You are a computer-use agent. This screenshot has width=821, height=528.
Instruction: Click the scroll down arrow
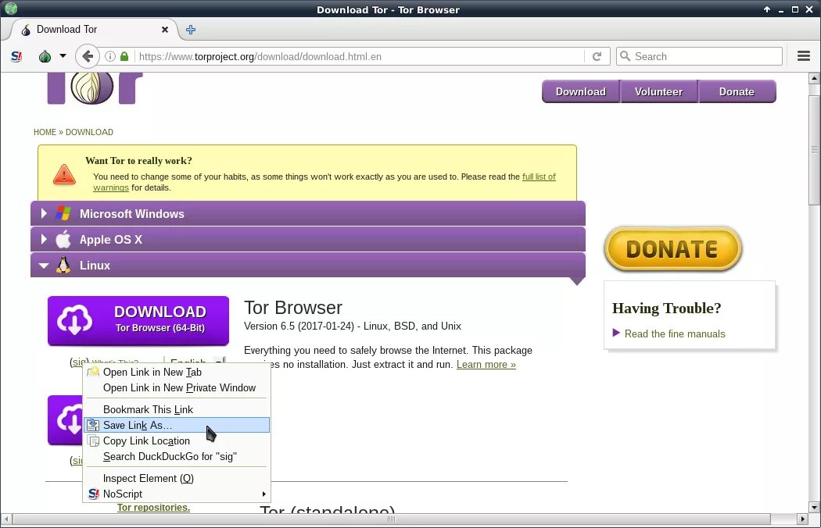(814, 507)
